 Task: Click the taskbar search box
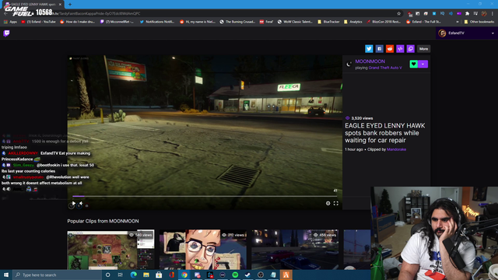(57, 275)
